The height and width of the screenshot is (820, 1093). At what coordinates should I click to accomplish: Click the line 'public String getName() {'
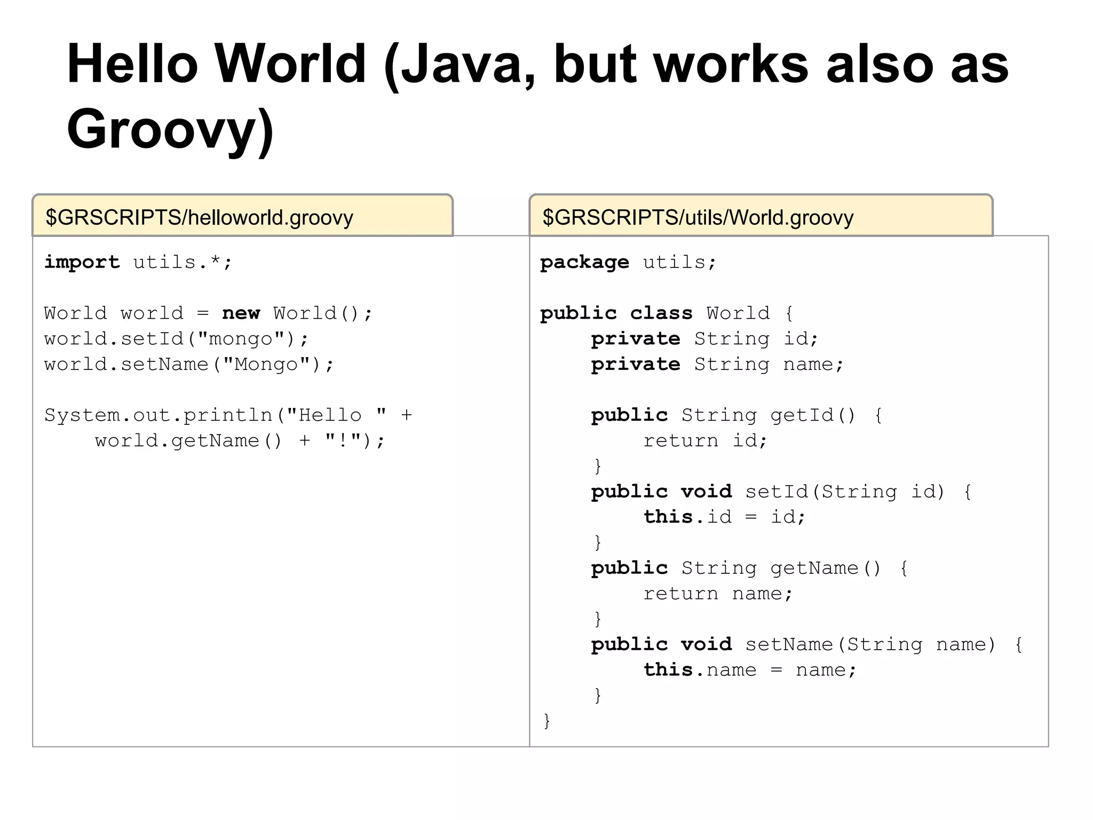(x=750, y=567)
